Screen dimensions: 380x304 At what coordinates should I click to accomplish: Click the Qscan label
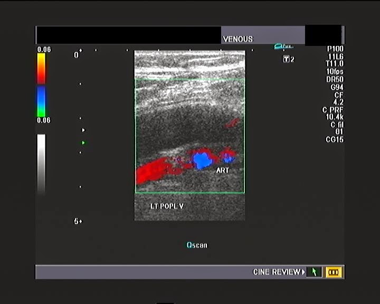(197, 245)
